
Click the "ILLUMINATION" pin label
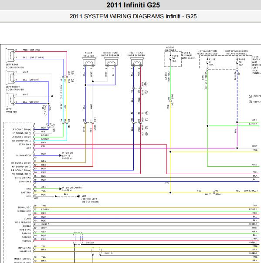24,155
